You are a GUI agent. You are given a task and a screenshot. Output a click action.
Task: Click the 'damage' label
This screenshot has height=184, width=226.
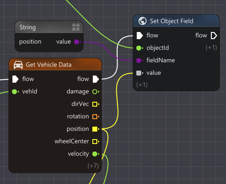pos(78,92)
